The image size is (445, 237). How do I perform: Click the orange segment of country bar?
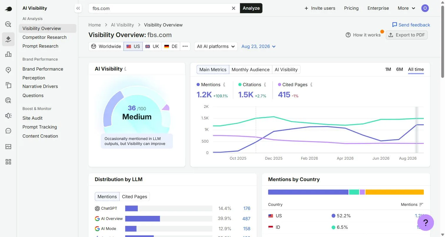(395, 192)
